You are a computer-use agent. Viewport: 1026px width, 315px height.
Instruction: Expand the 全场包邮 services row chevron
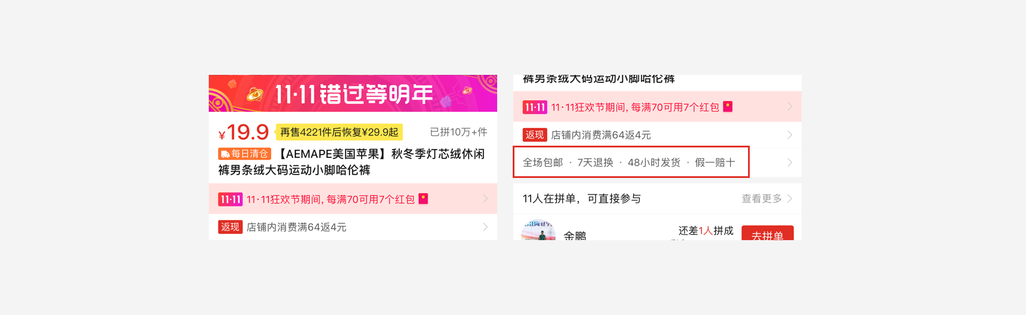pyautogui.click(x=790, y=162)
